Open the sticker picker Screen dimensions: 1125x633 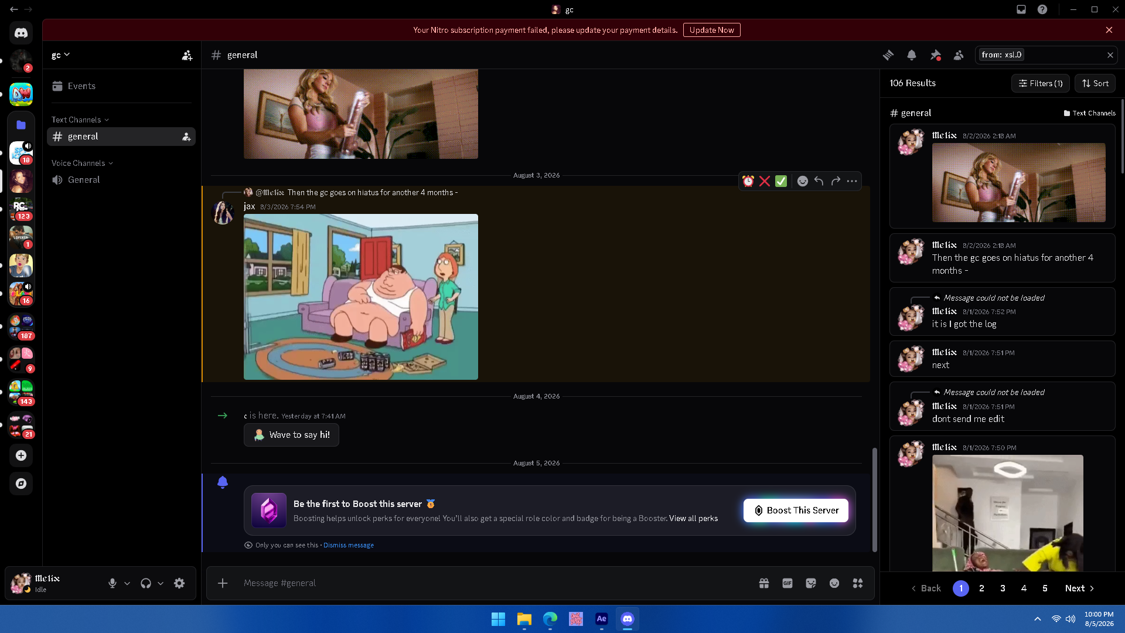tap(811, 583)
